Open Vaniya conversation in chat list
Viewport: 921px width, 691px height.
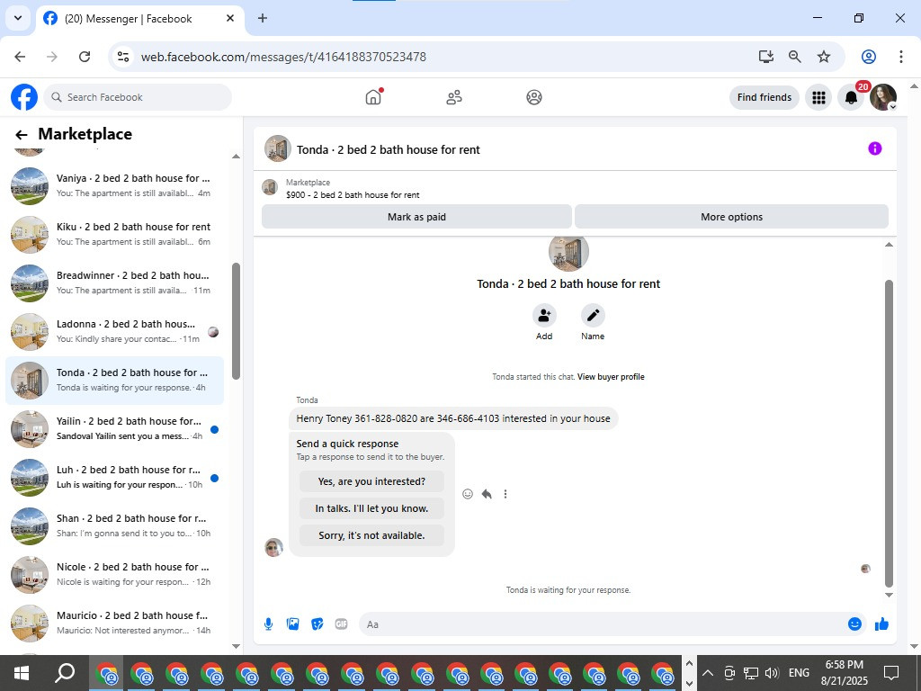pos(114,185)
